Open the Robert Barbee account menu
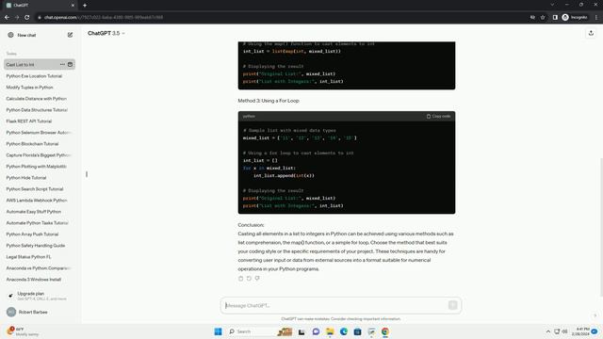 tap(40, 312)
